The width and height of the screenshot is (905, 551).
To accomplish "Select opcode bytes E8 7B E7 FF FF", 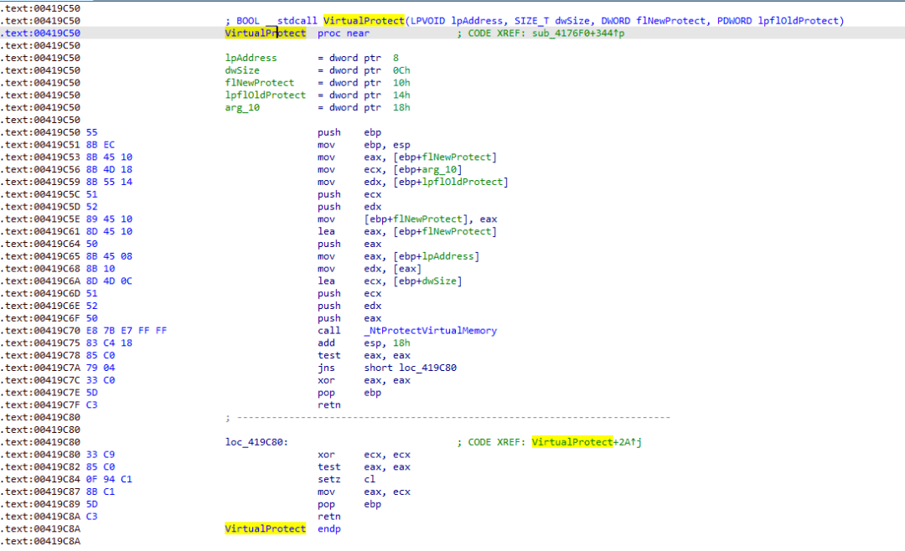I will coord(126,330).
